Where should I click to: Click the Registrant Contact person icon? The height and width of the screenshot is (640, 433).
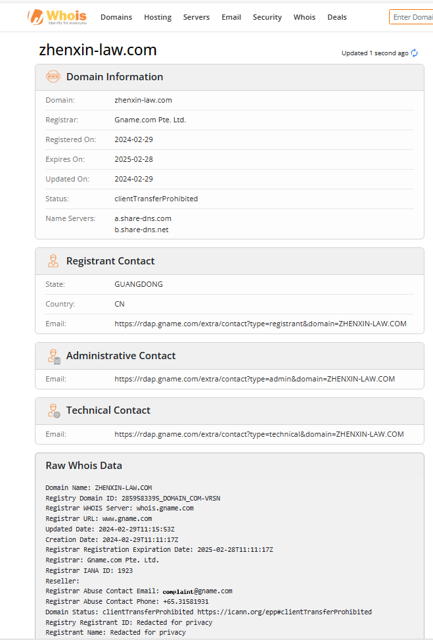53,261
